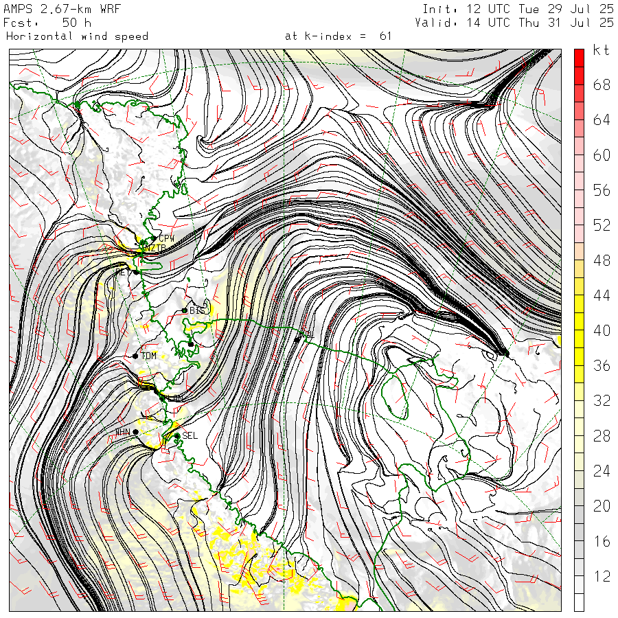
Task: Click the CPW station label
Action: (166, 238)
